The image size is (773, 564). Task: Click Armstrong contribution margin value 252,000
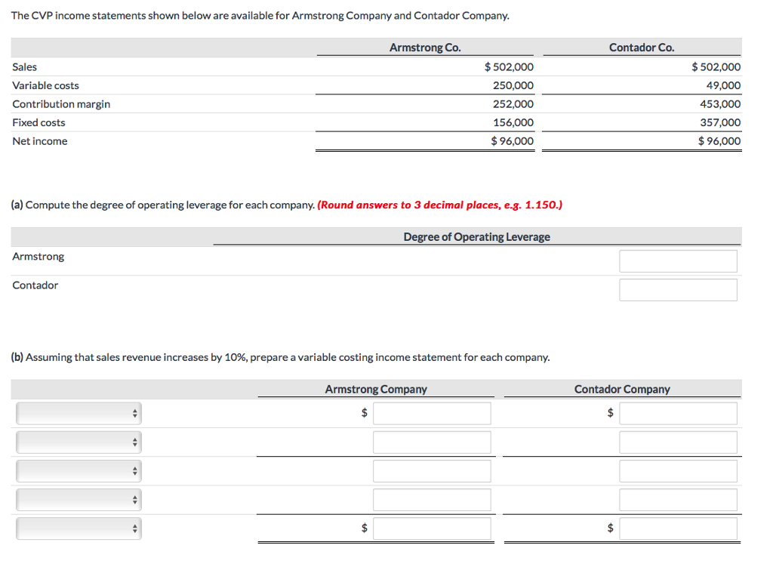point(513,104)
